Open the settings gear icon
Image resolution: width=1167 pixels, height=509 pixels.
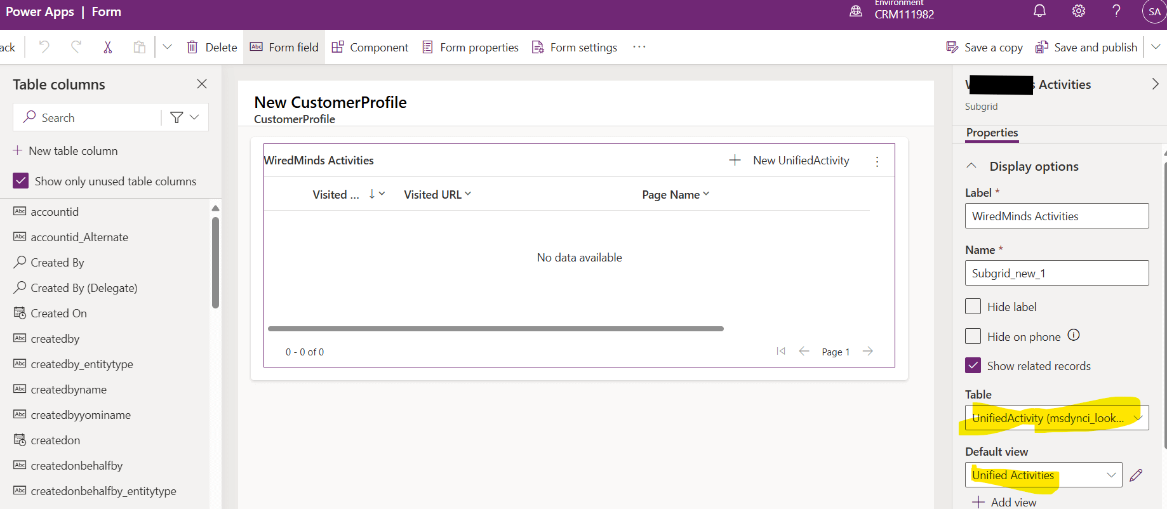click(x=1078, y=11)
